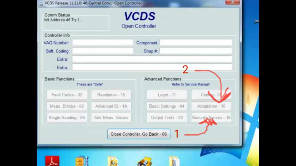Open the file cabinet archive desktop icon

[82, 161]
